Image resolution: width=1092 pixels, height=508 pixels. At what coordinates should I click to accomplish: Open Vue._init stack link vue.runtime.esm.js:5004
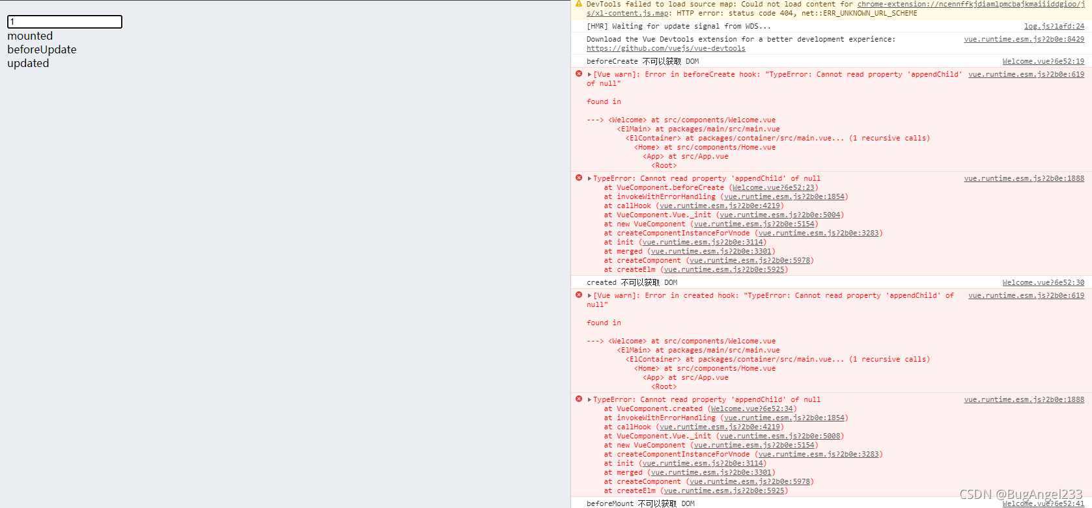pyautogui.click(x=779, y=215)
